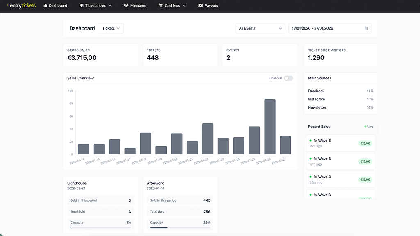This screenshot has height=236, width=420.
Task: Click the Cashless cart icon
Action: (x=161, y=6)
